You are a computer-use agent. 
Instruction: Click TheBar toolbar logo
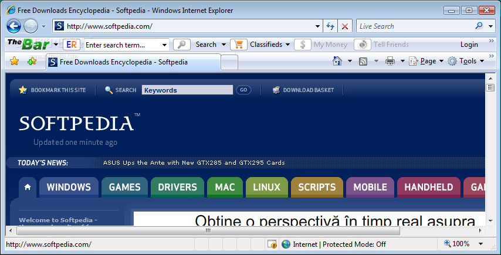(29, 45)
